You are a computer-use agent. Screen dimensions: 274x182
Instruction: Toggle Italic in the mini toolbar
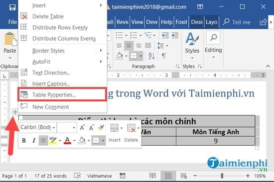pos(34,140)
